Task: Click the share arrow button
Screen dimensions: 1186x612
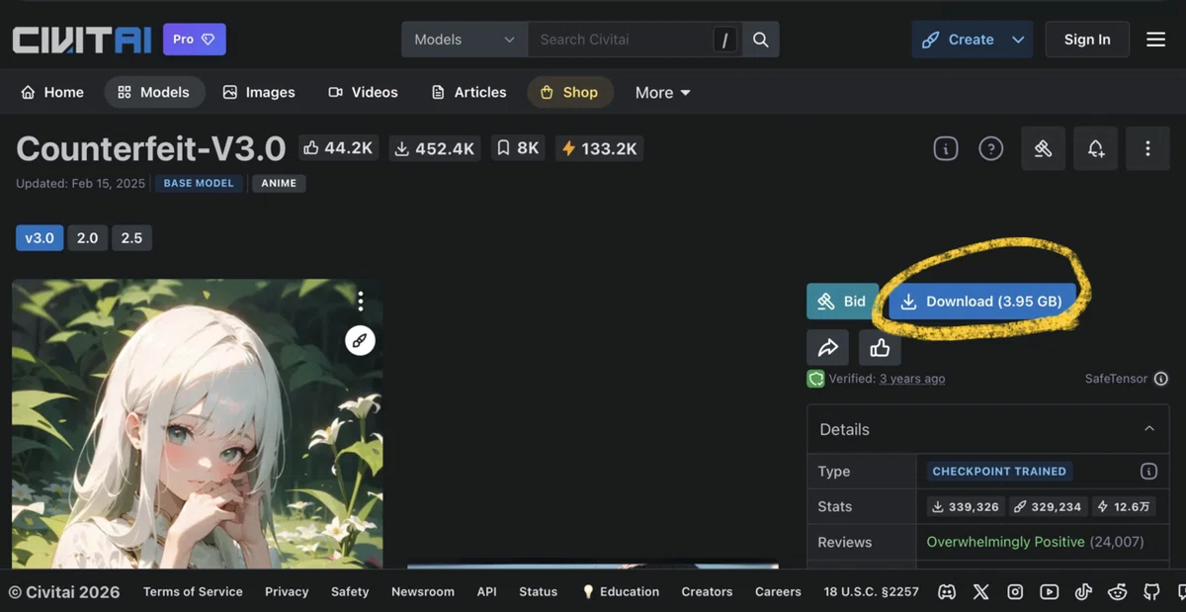Action: 828,347
